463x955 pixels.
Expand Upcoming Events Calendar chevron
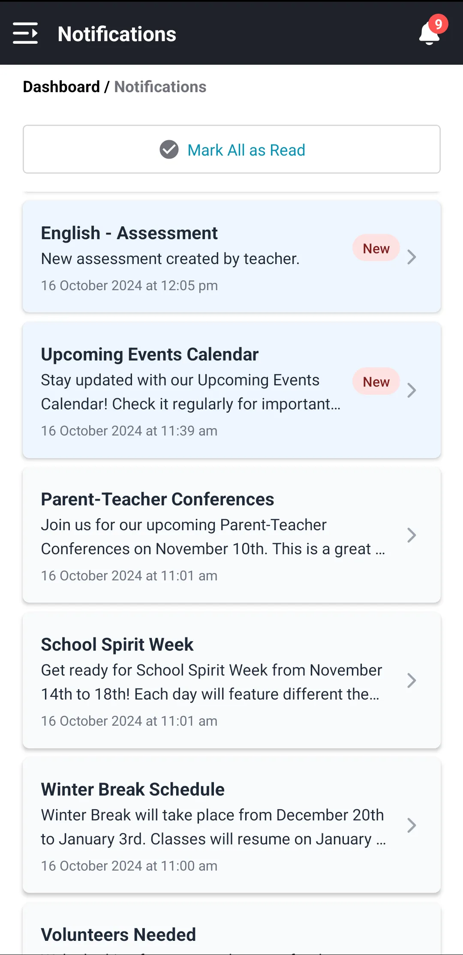pos(412,390)
